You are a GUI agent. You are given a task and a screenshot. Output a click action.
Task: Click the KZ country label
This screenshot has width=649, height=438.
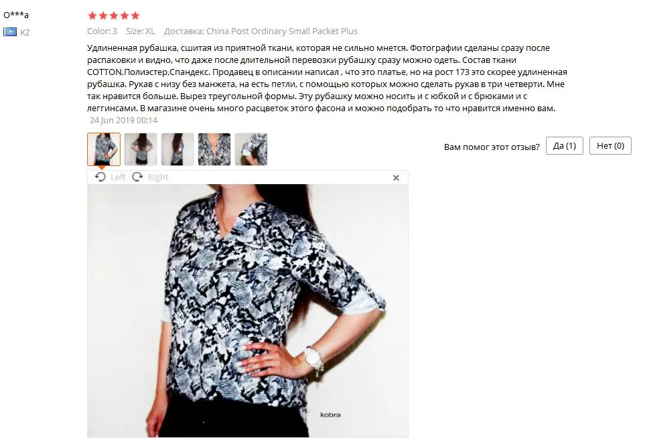(25, 32)
